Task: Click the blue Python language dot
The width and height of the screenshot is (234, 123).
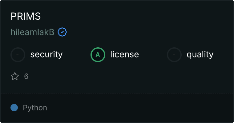Action: 14,108
